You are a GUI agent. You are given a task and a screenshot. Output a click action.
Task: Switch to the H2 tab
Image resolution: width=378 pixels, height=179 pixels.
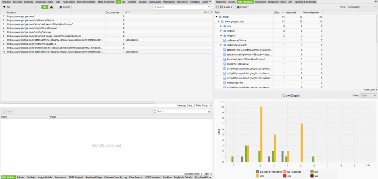(124, 2)
